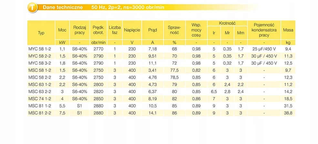The image size is (318, 144).
Task: Click the 'Masa' column header
Action: (x=288, y=30)
